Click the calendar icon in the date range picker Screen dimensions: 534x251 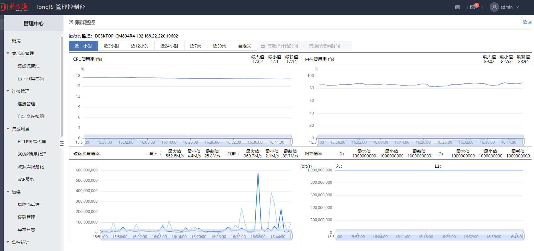coord(263,46)
